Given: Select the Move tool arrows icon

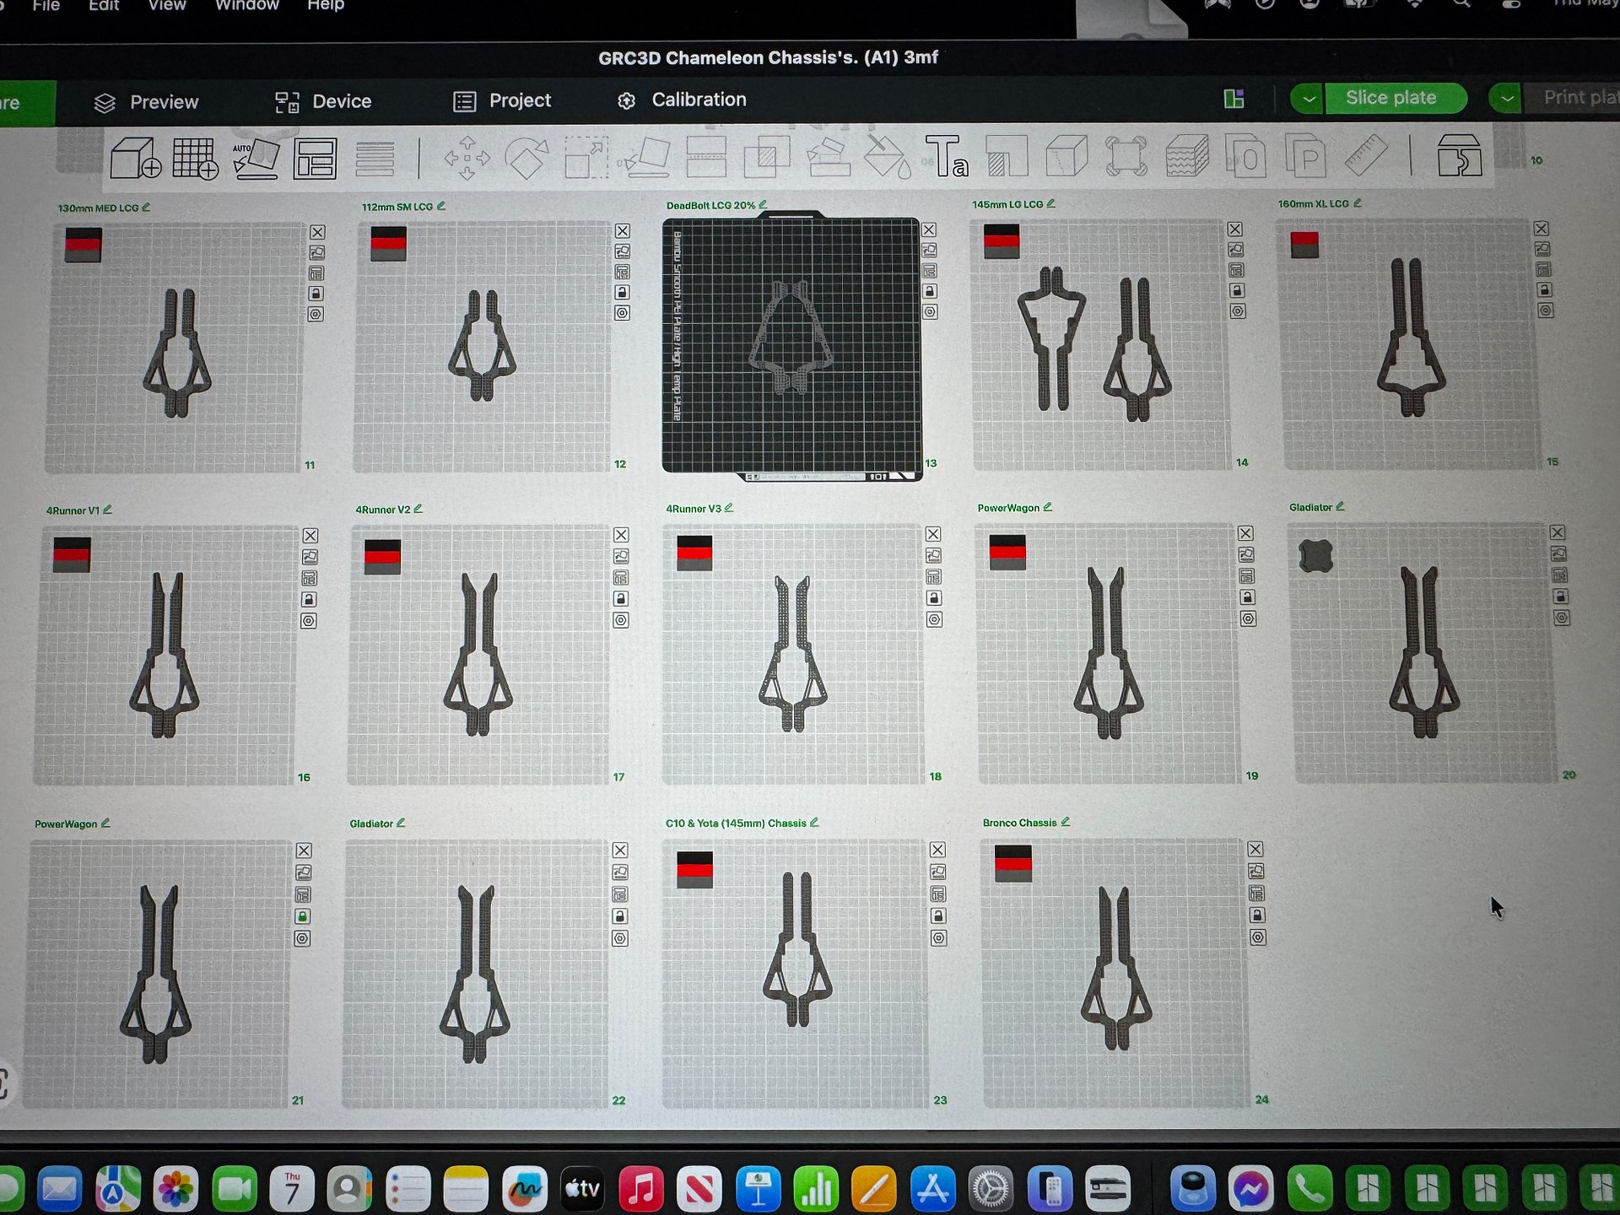Looking at the screenshot, I should [x=467, y=158].
